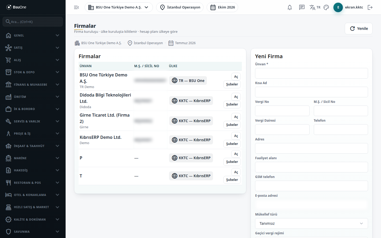This screenshot has height=238, width=381.
Task: Click Aç for Girne Ticaret Ltd.
Action: tap(236, 117)
